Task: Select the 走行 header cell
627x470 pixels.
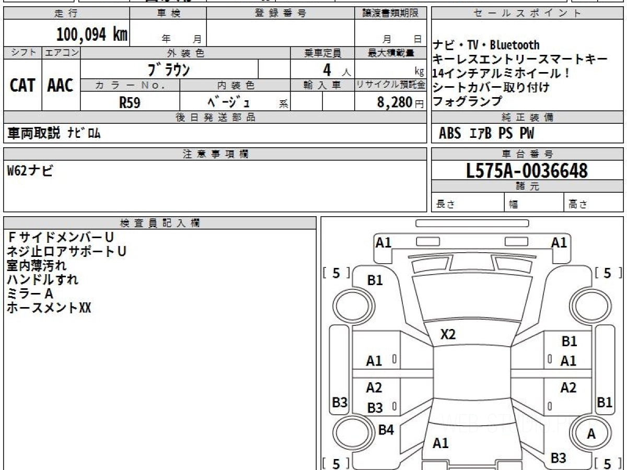Action: (66, 14)
